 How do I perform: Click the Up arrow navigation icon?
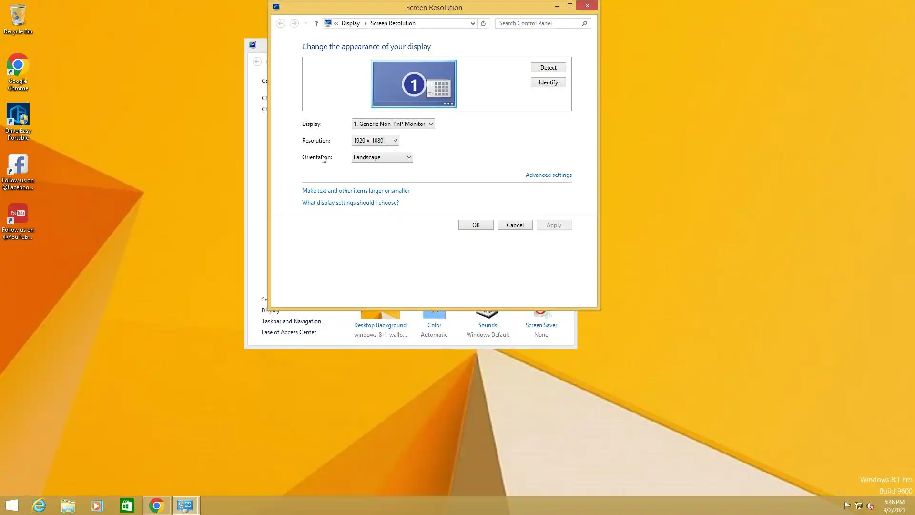316,23
